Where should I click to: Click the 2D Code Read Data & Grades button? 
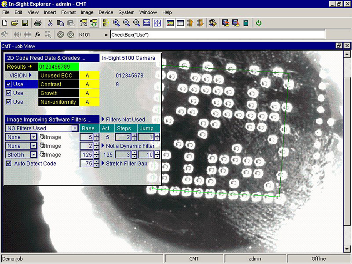click(52, 58)
